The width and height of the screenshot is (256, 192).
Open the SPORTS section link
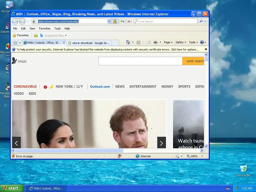pyautogui.click(x=184, y=86)
